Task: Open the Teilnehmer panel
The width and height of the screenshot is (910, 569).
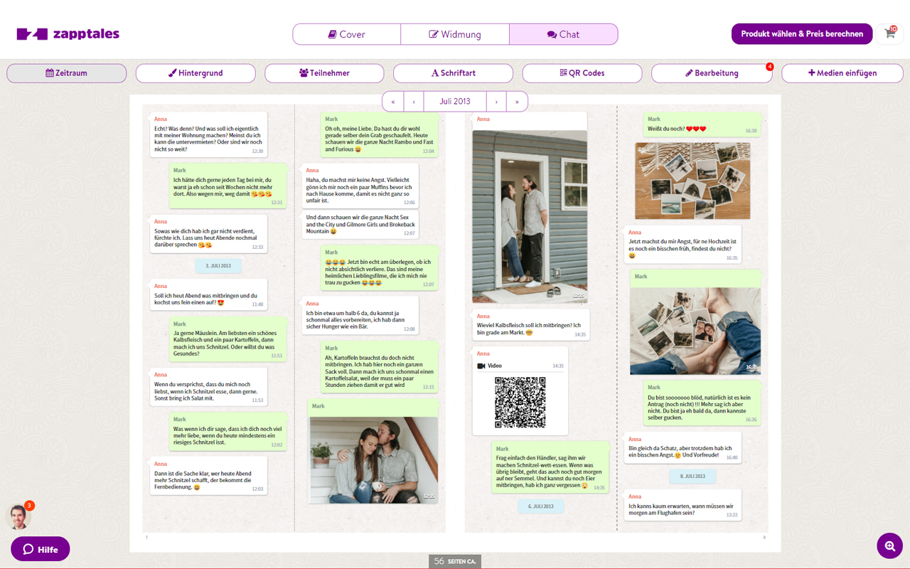Action: point(324,73)
